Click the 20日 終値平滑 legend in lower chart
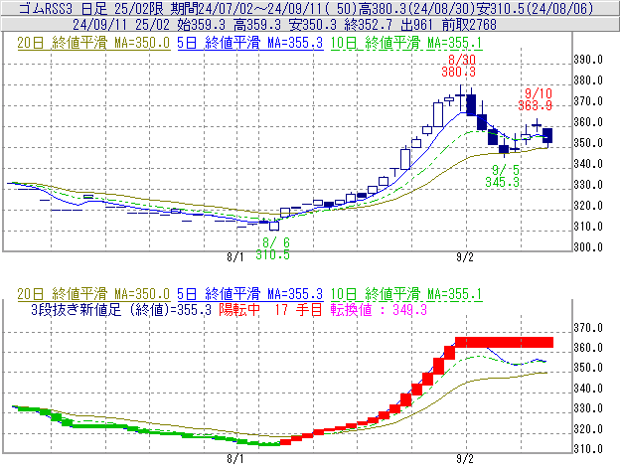This screenshot has height=472, width=620. [93, 294]
